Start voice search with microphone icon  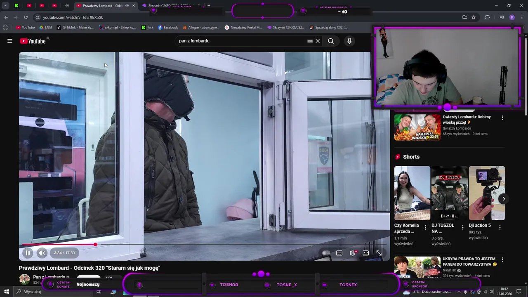click(x=349, y=41)
